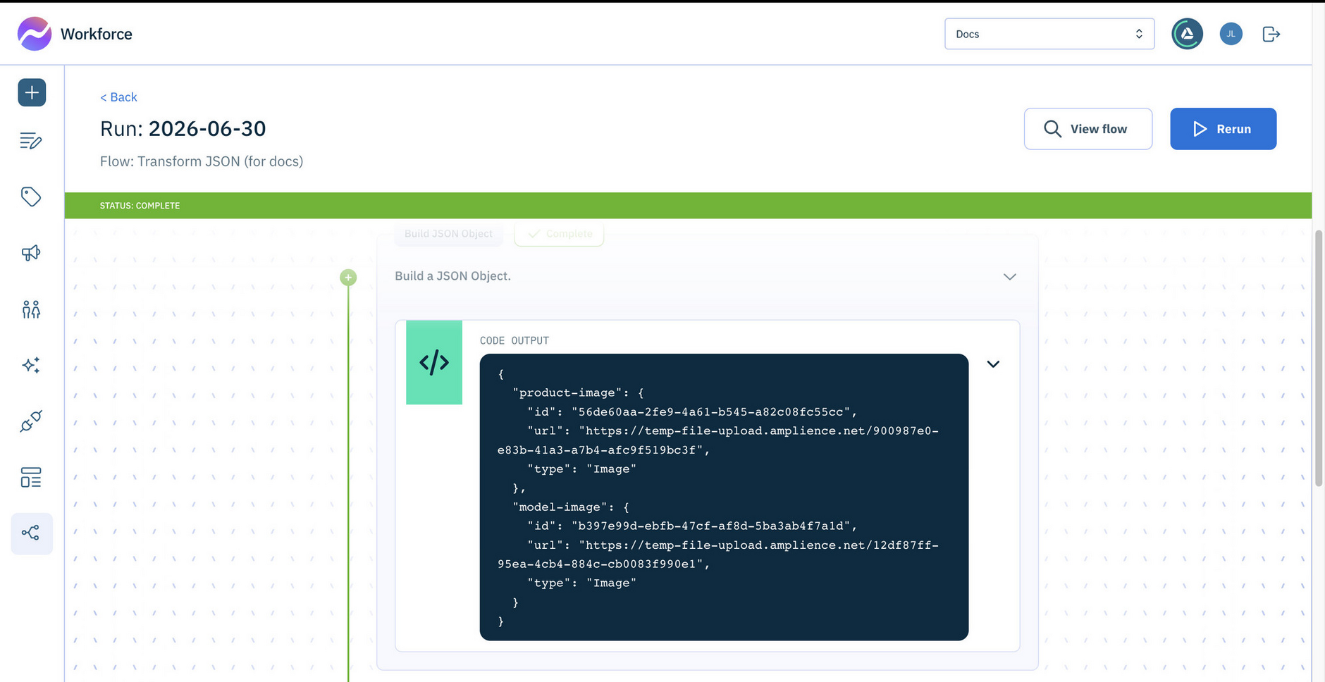Click the green plus node on flow line
This screenshot has width=1325, height=682.
coord(348,277)
